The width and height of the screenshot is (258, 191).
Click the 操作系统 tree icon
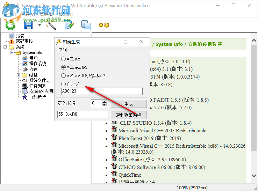pyautogui.click(x=25, y=64)
